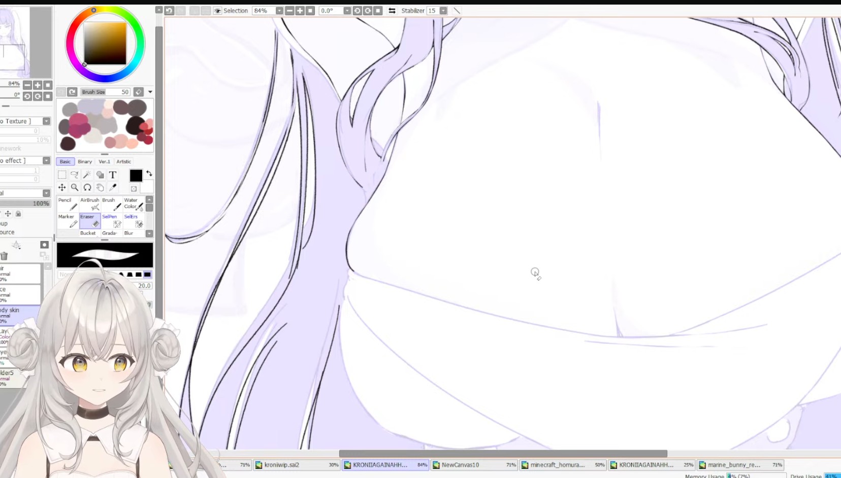Click the black foreground color swatch
This screenshot has height=478, width=841.
[136, 175]
